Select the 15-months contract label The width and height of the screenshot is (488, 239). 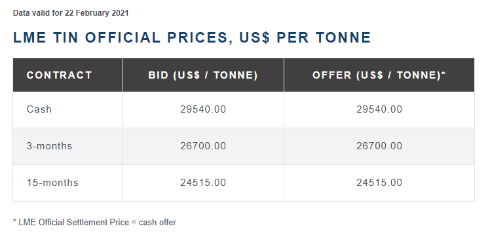52,183
